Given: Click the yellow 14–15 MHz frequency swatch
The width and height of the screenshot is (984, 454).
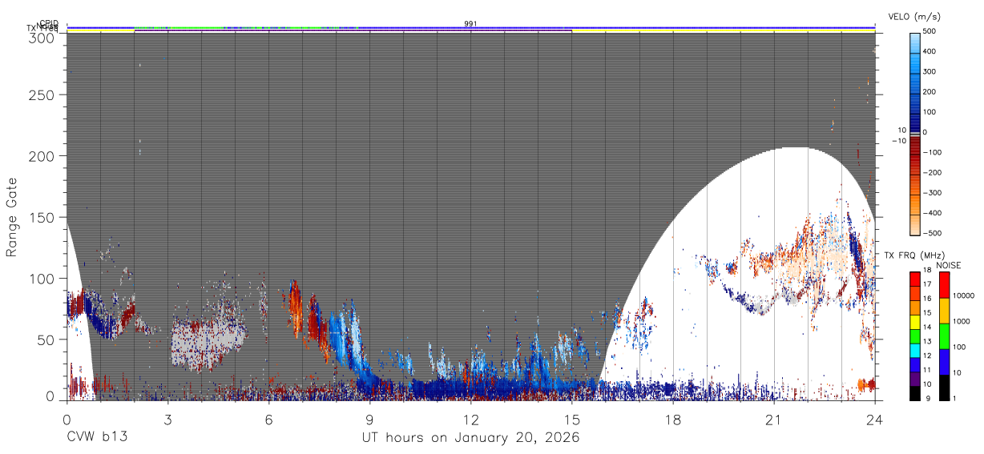Looking at the screenshot, I should (914, 320).
